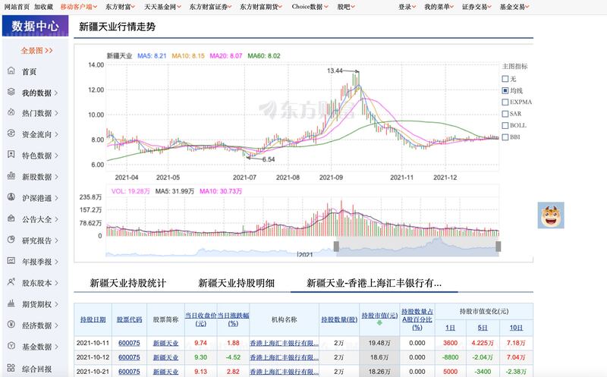The width and height of the screenshot is (607, 377).
Task: Click the 6.54 low label on chart
Action: click(269, 159)
